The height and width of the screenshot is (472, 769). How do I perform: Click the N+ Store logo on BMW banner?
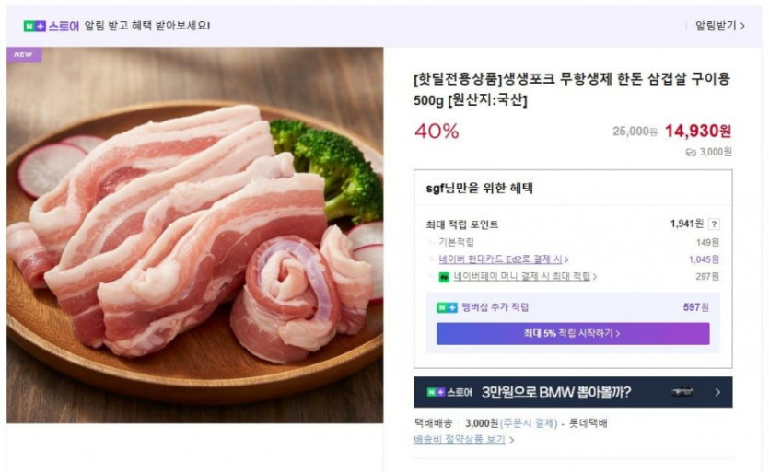(x=449, y=393)
